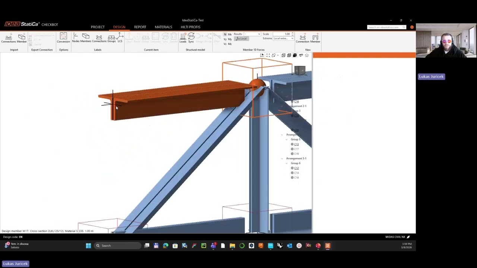
Task: Select the N force component
Action: (x=225, y=34)
